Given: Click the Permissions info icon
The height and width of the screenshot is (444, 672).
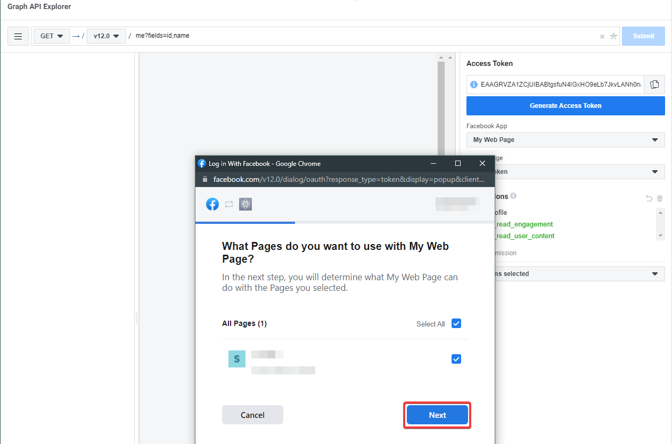Looking at the screenshot, I should [x=513, y=196].
